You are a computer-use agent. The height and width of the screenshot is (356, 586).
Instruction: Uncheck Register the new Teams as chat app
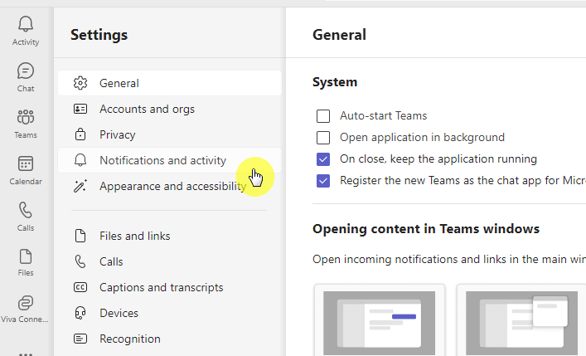coord(323,181)
